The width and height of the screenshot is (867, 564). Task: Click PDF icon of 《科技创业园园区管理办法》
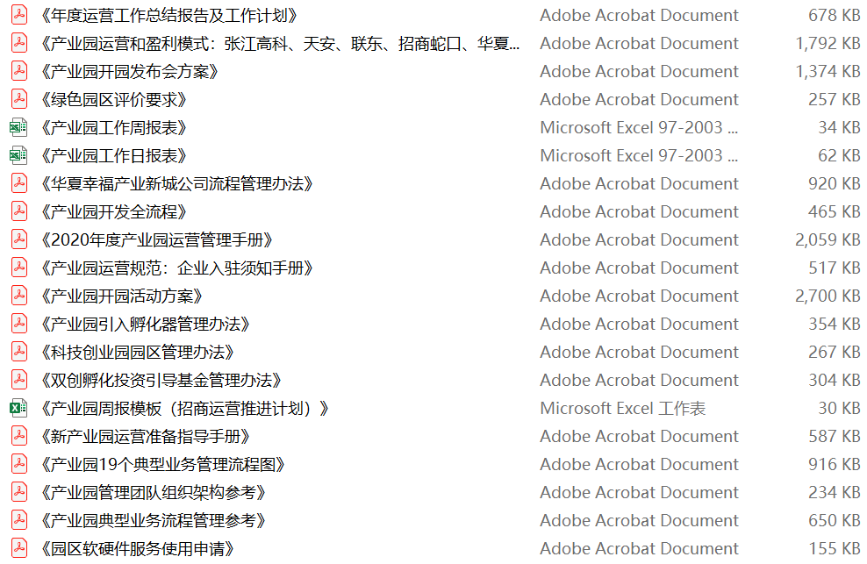coord(19,353)
